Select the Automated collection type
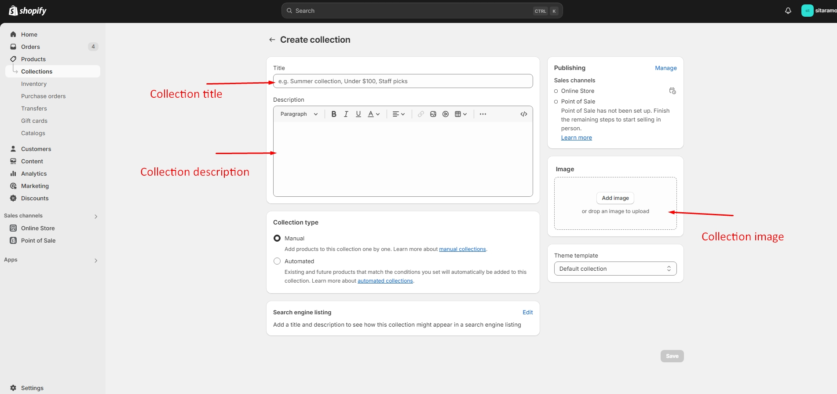This screenshot has width=837, height=394. [277, 261]
